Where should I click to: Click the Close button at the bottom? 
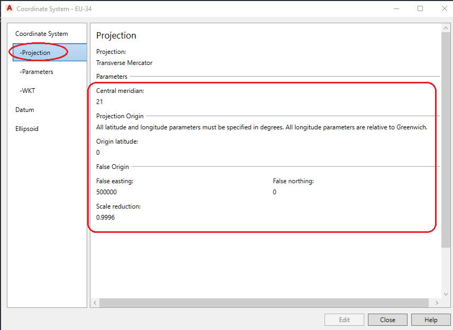point(387,319)
